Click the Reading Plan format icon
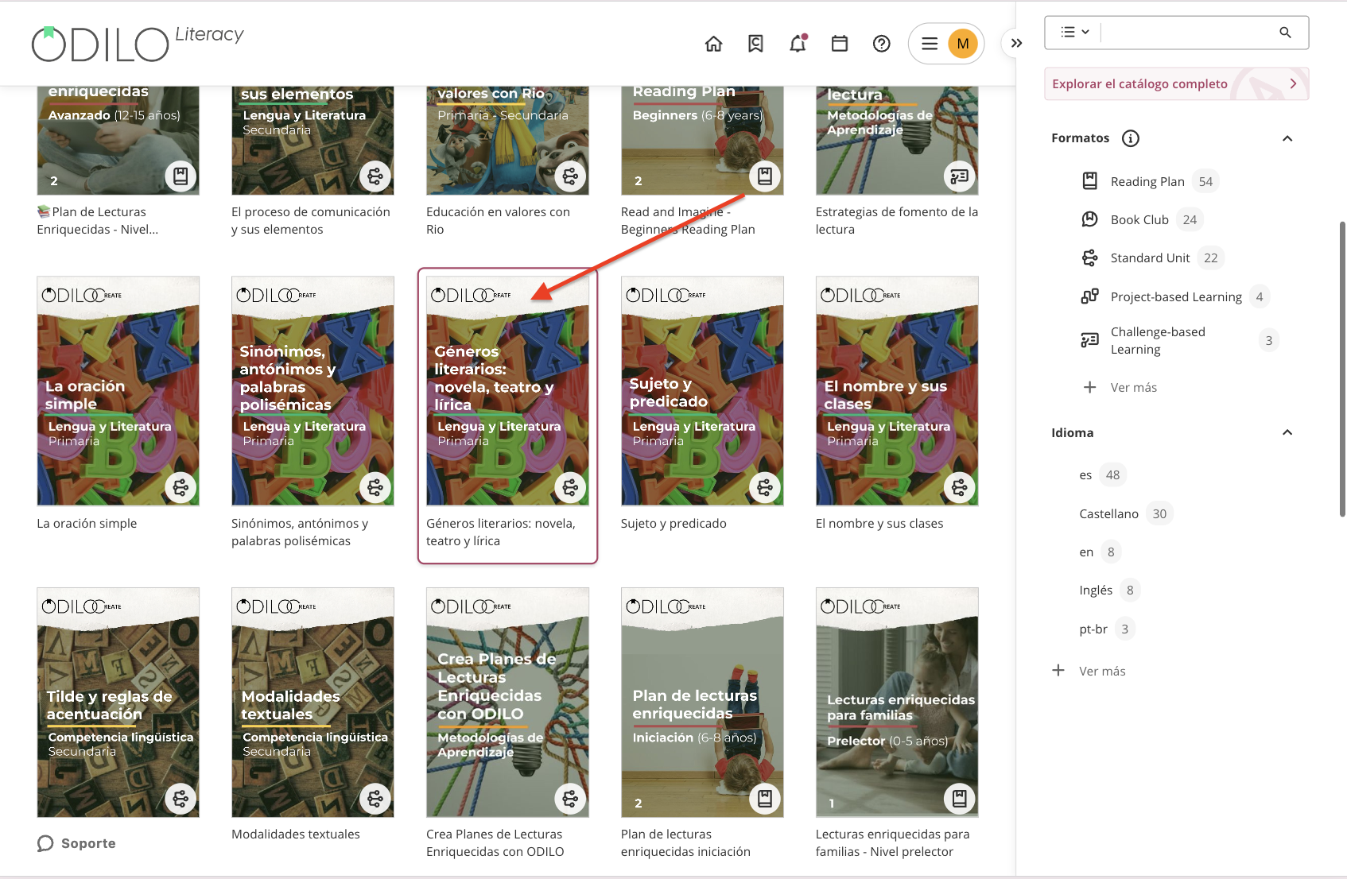The image size is (1347, 879). coord(1089,181)
